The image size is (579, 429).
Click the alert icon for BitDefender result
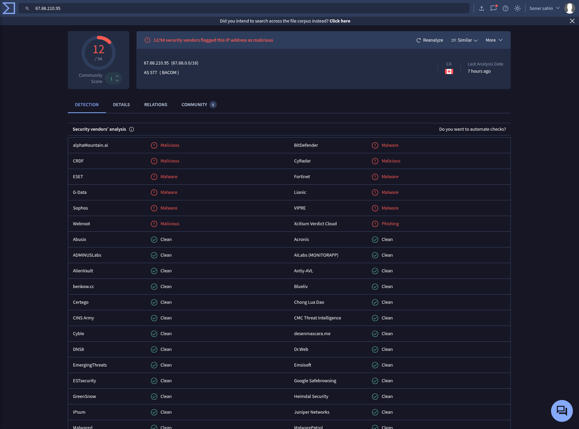[375, 145]
